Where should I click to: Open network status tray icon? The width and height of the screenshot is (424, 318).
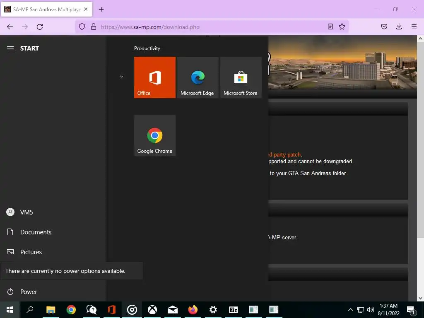click(361, 310)
